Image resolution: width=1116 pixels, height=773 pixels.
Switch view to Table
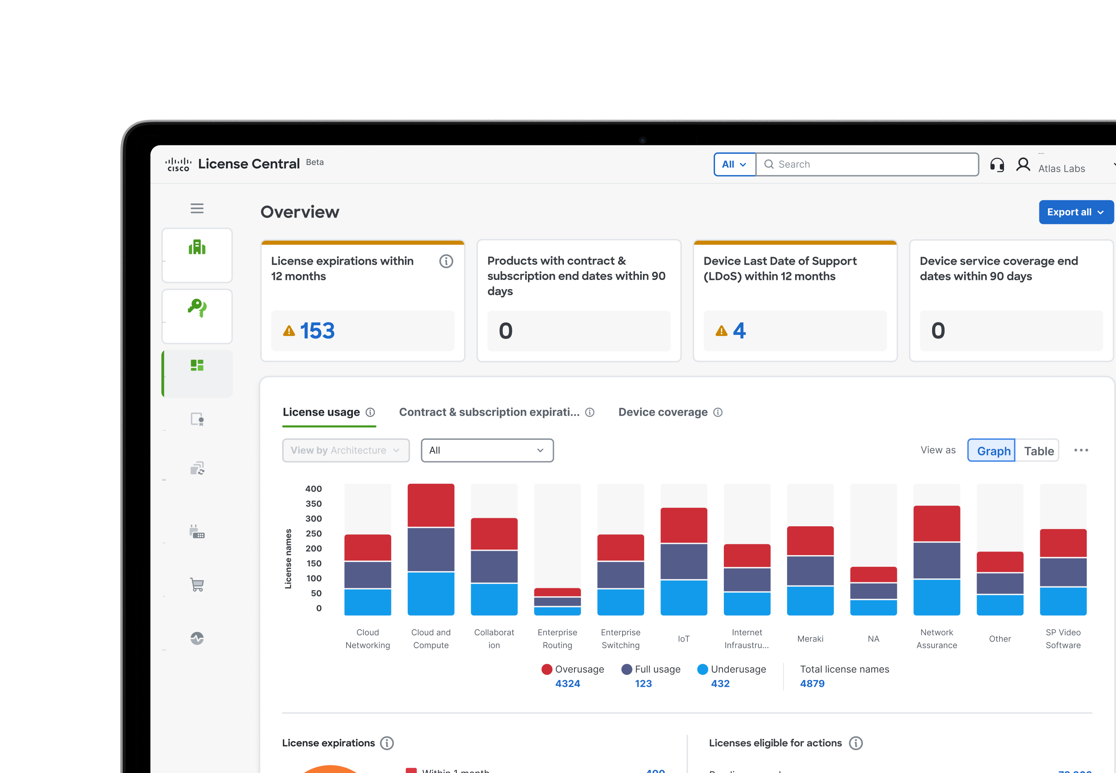pyautogui.click(x=1038, y=451)
